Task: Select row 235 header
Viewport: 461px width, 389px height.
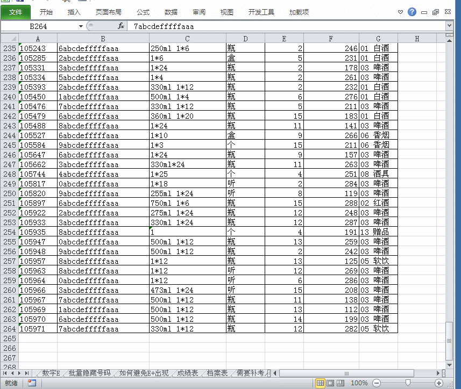Action: pyautogui.click(x=10, y=48)
